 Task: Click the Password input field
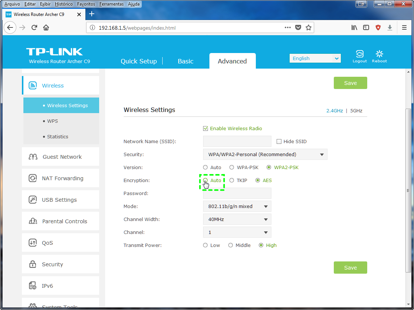tap(237, 193)
